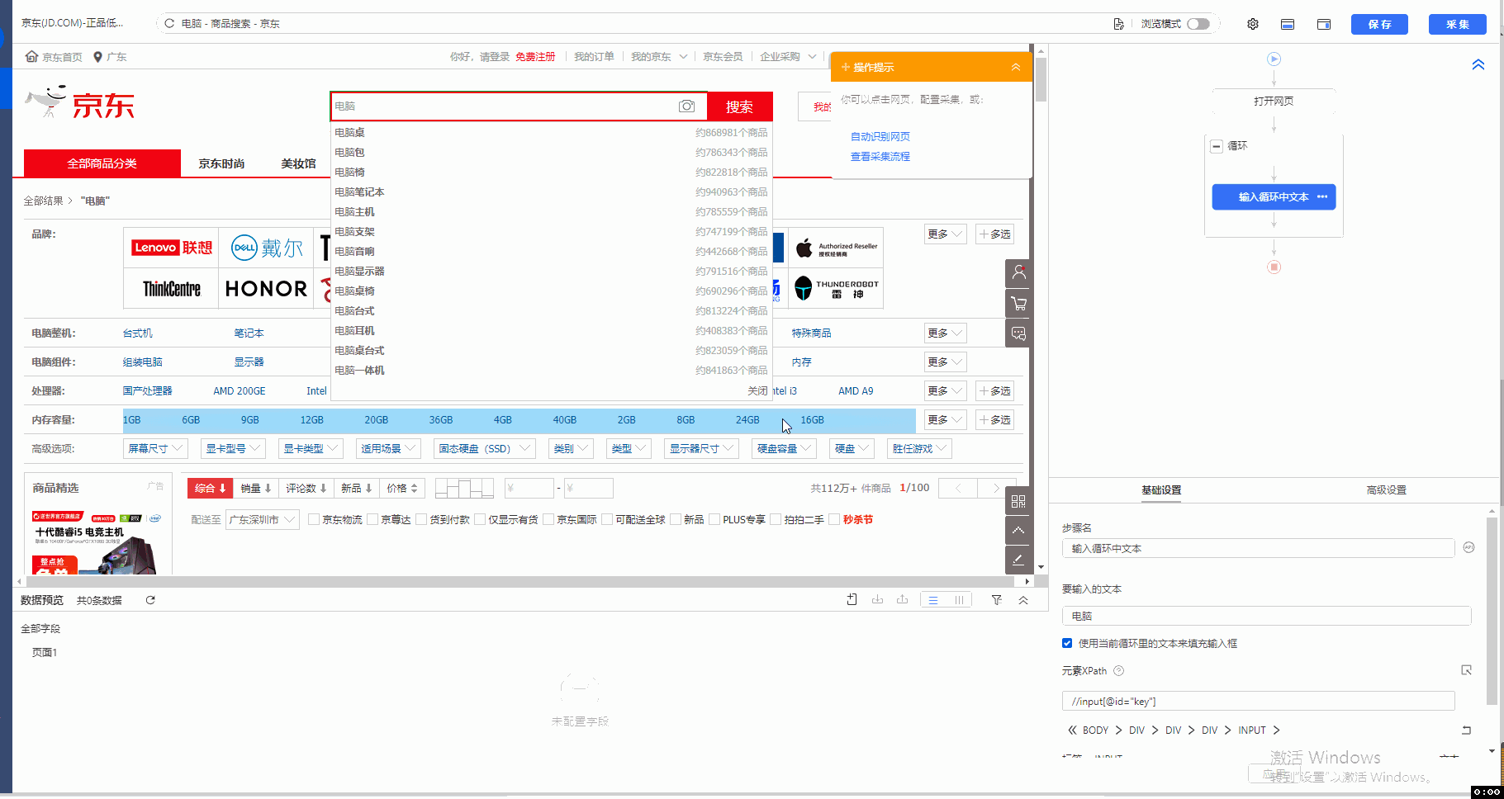
Task: Open the 广东深圳市 delivery location dropdown
Action: tap(262, 519)
